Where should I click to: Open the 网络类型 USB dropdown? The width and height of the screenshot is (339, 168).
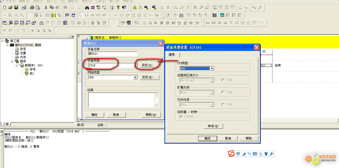coord(136,77)
